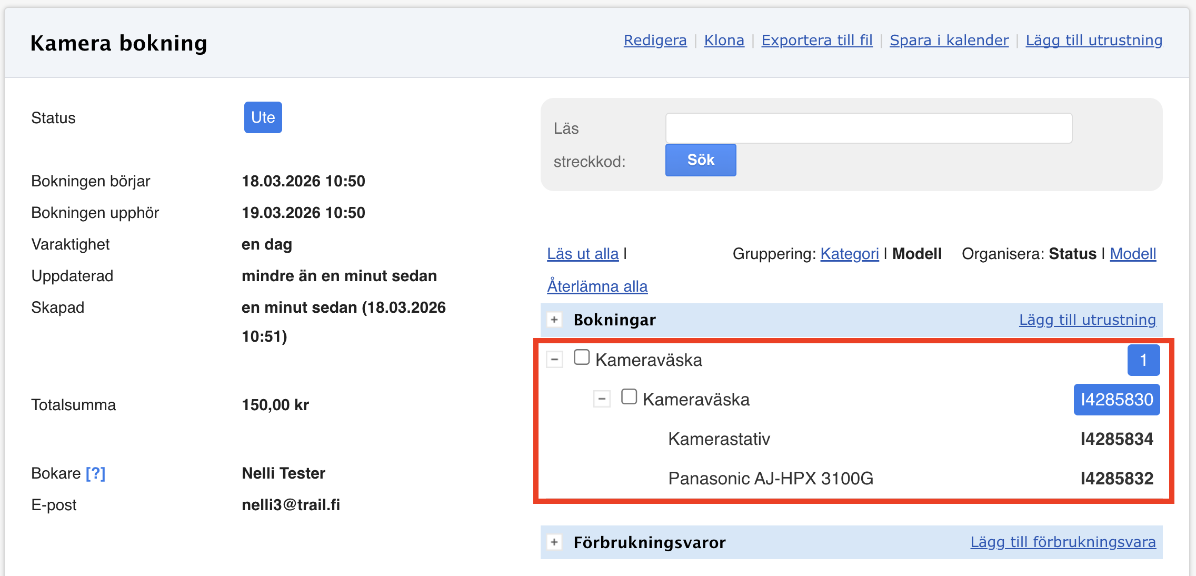Image resolution: width=1196 pixels, height=576 pixels.
Task: Check the top-level Kameraväska checkbox
Action: [582, 357]
